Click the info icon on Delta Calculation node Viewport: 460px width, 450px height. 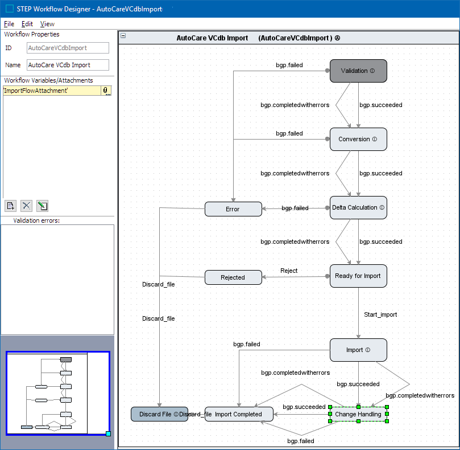[382, 207]
